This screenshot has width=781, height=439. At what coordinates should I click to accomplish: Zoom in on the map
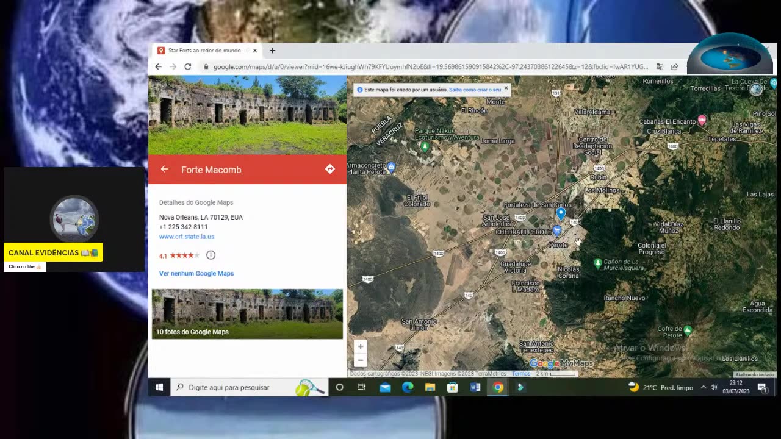coord(361,346)
